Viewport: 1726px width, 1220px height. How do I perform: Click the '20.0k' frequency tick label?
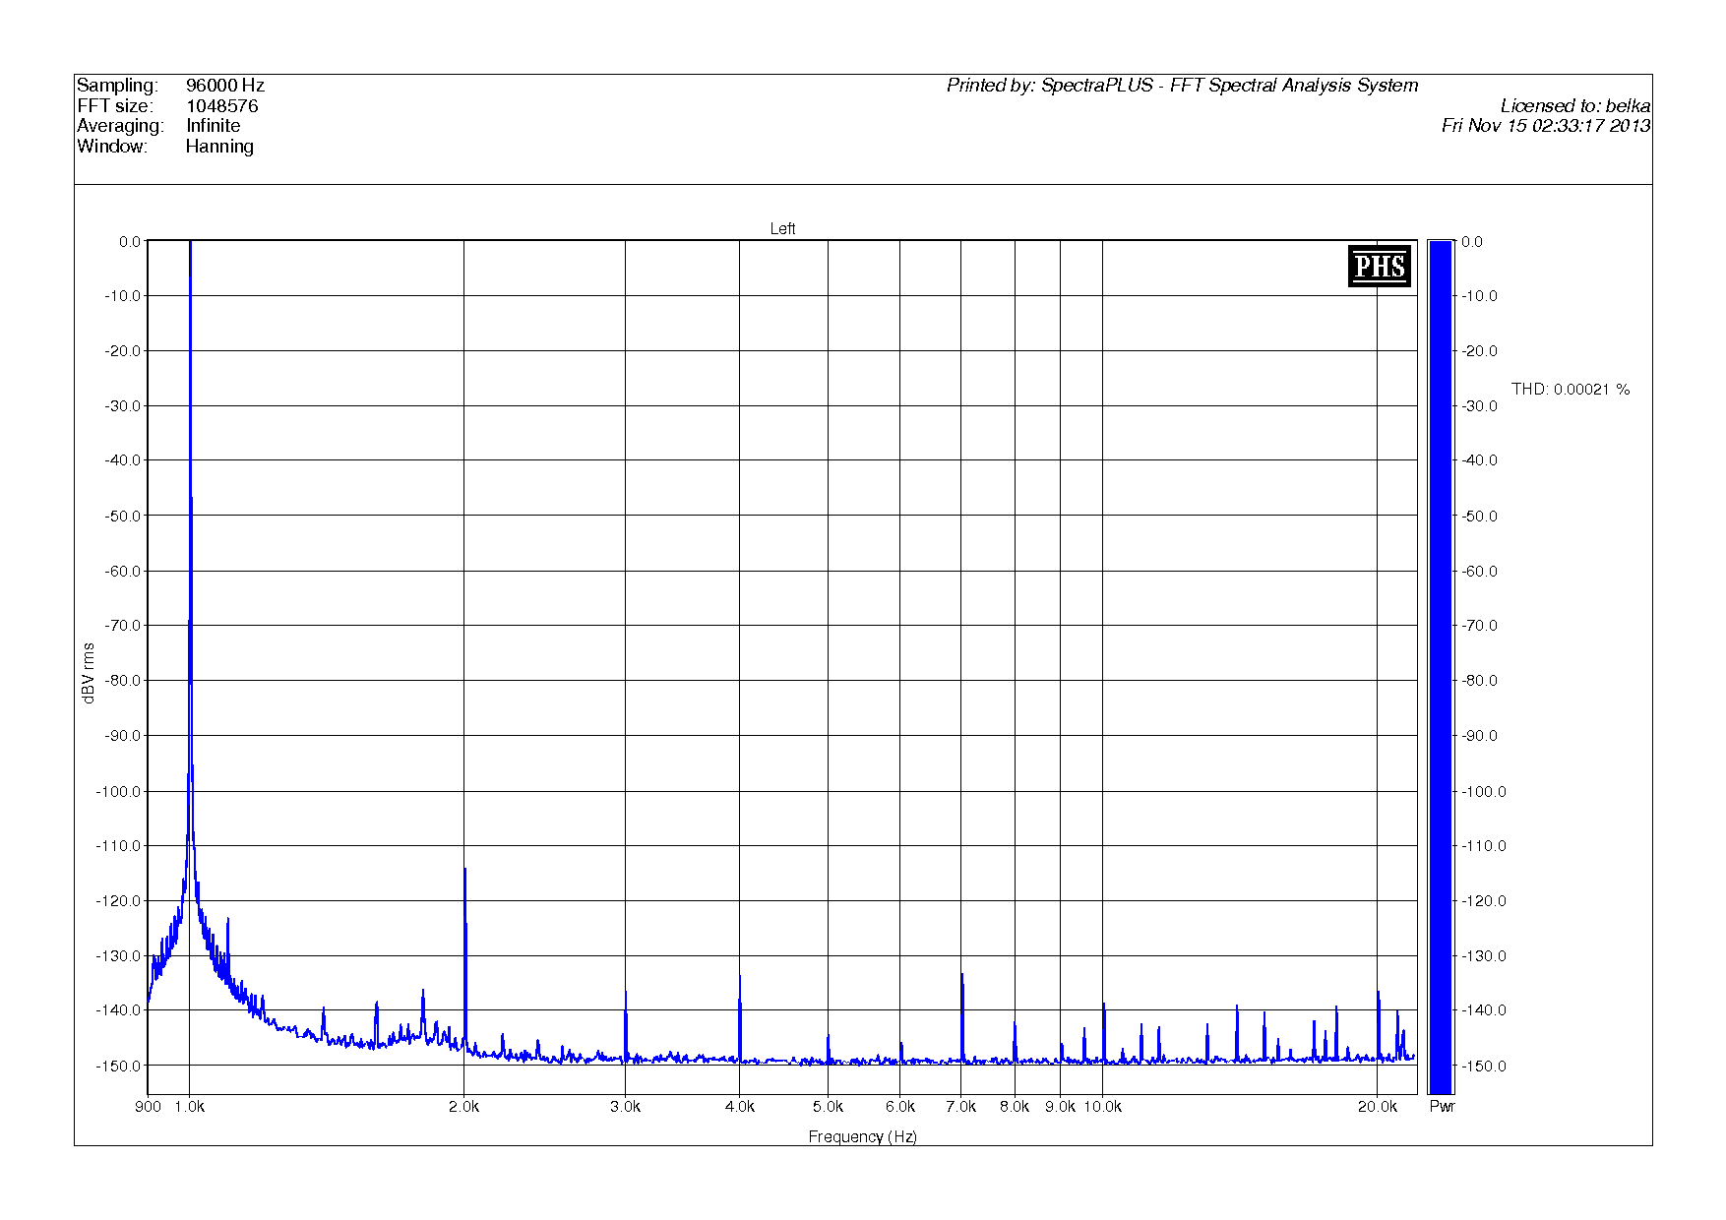[x=1378, y=1107]
